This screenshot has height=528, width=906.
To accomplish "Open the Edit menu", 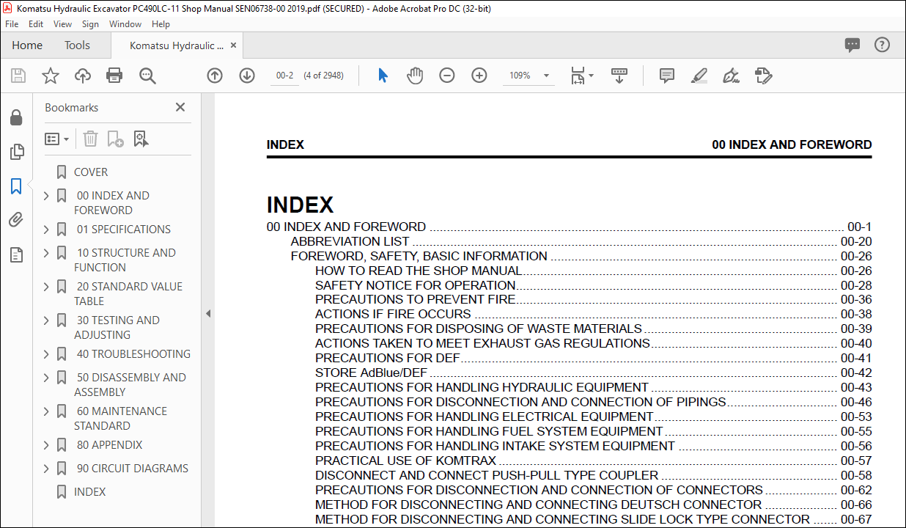I will [x=36, y=24].
